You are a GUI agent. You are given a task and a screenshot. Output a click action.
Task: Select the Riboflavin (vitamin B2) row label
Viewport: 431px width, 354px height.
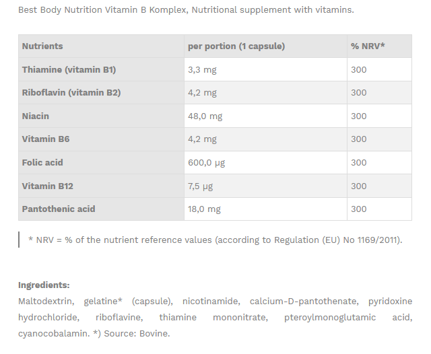pos(71,93)
